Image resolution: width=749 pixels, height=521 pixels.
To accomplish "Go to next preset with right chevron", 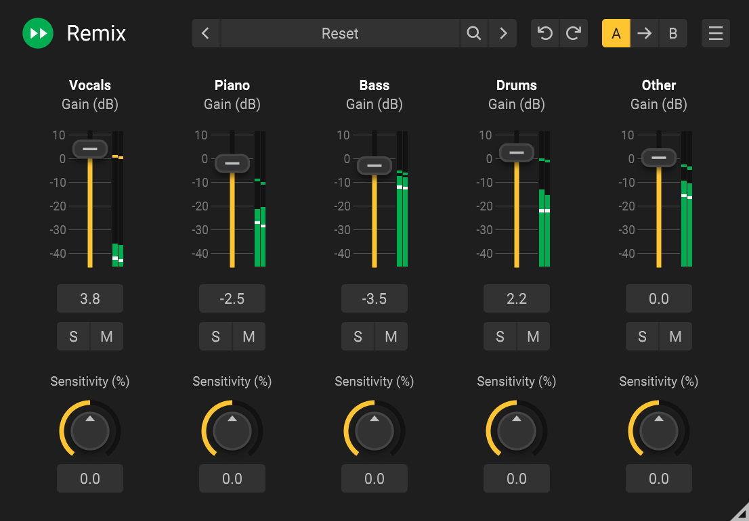I will 502,33.
